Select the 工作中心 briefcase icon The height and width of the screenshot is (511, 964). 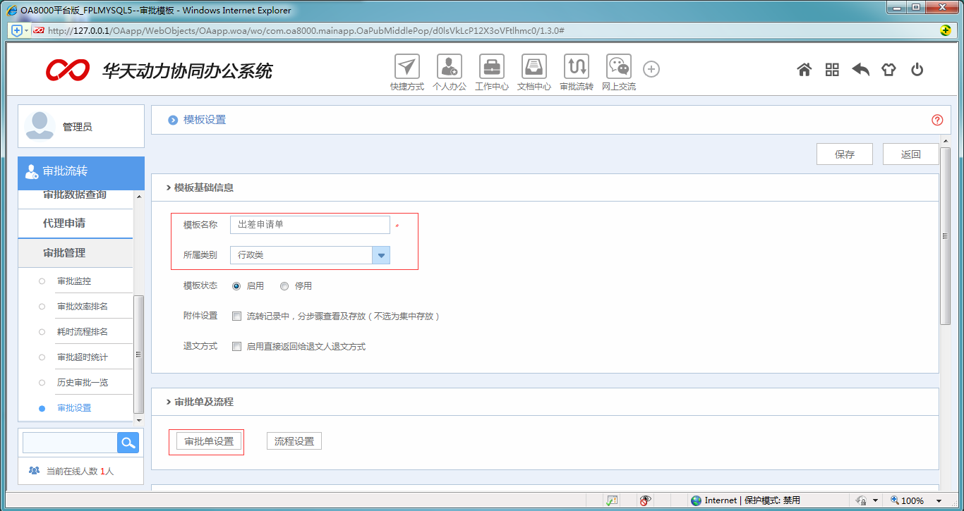click(491, 69)
